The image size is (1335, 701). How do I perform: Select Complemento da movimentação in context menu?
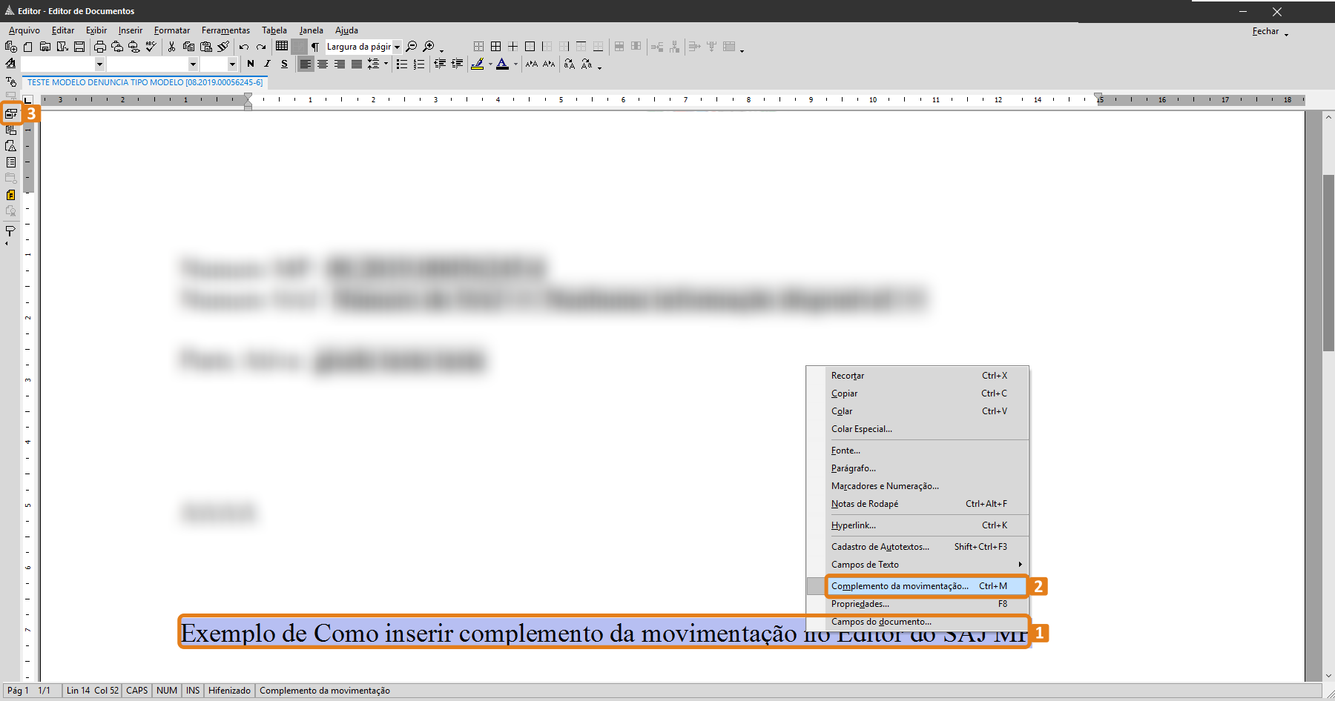point(900,586)
